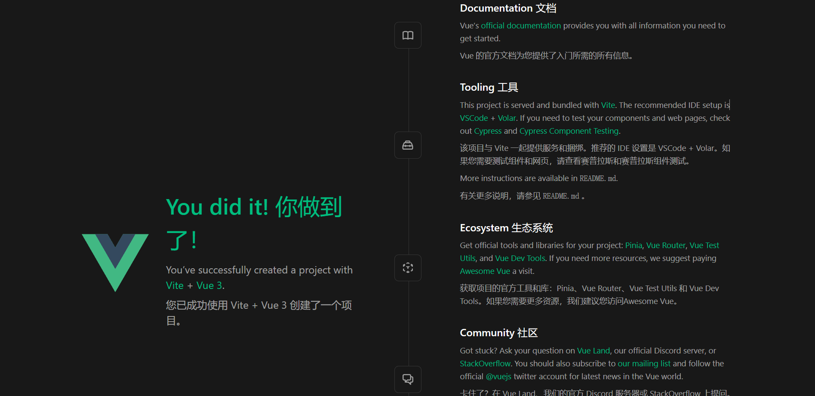The image size is (815, 396).
Task: Open the Vue Dev Tools link
Action: 520,258
